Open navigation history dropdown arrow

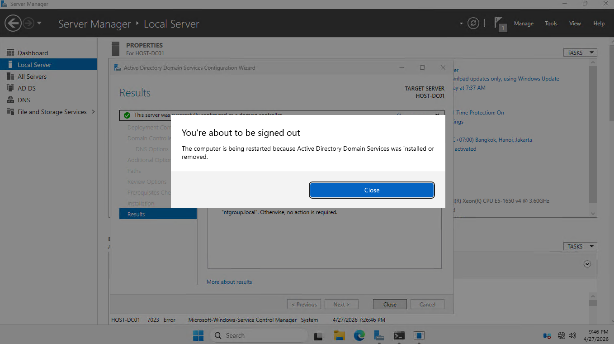[39, 24]
